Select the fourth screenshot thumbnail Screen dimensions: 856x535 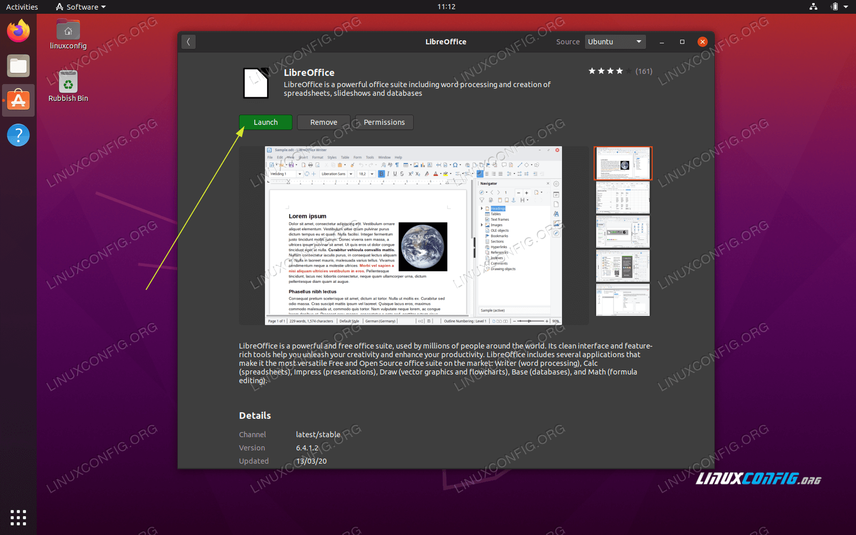(623, 265)
